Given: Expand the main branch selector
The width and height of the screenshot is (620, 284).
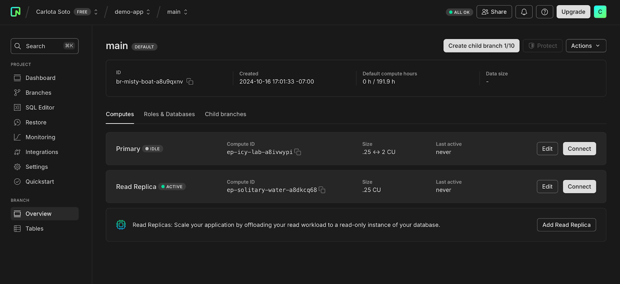Looking at the screenshot, I should (x=177, y=12).
